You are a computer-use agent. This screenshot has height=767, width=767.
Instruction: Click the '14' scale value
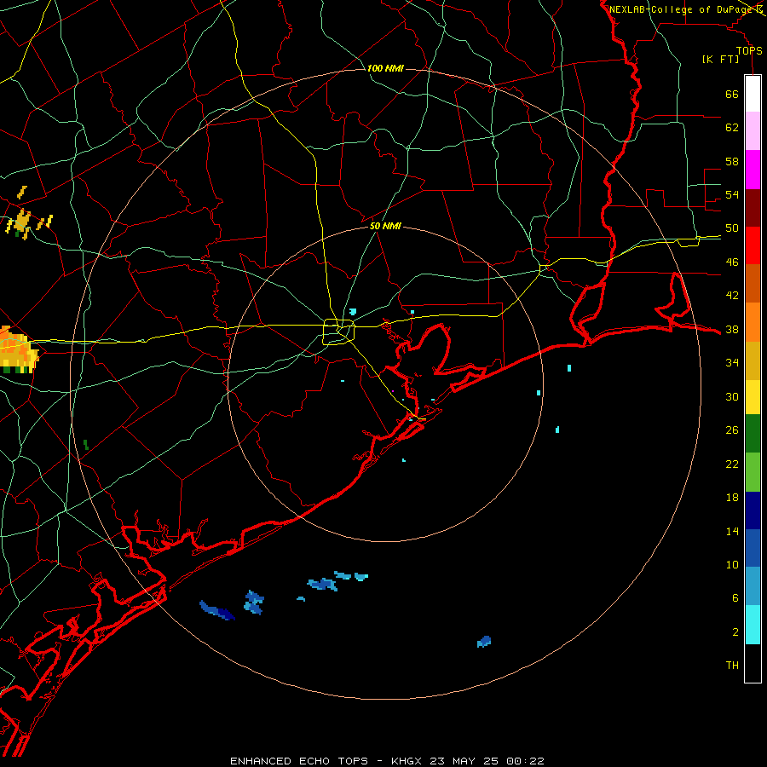point(732,531)
